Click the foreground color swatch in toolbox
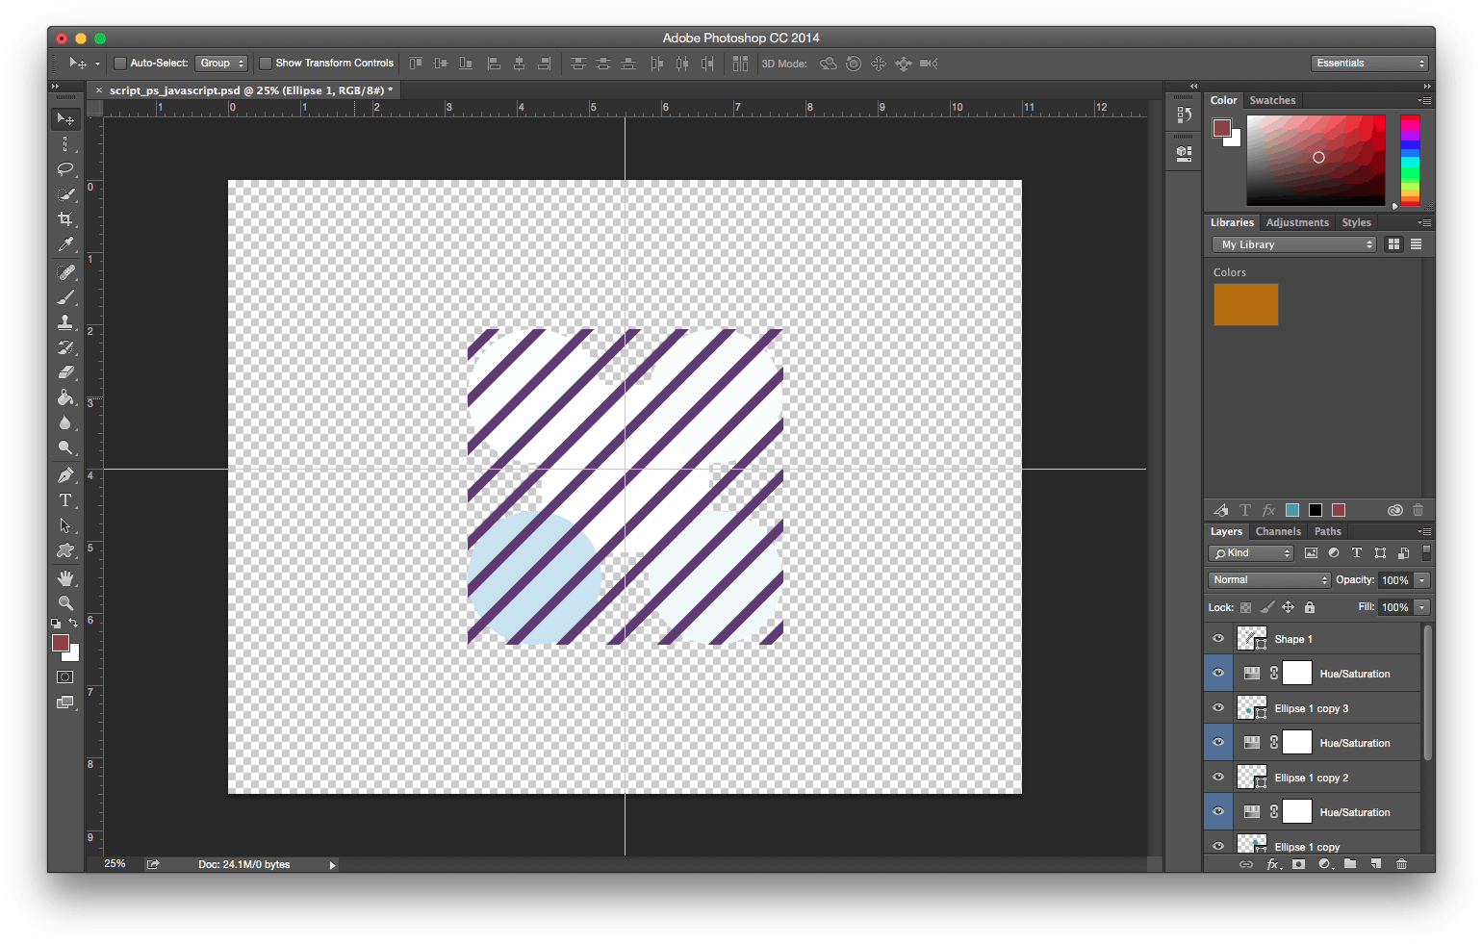The height and width of the screenshot is (944, 1482). point(61,643)
